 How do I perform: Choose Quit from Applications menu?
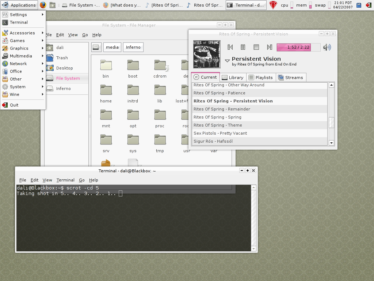(23, 105)
